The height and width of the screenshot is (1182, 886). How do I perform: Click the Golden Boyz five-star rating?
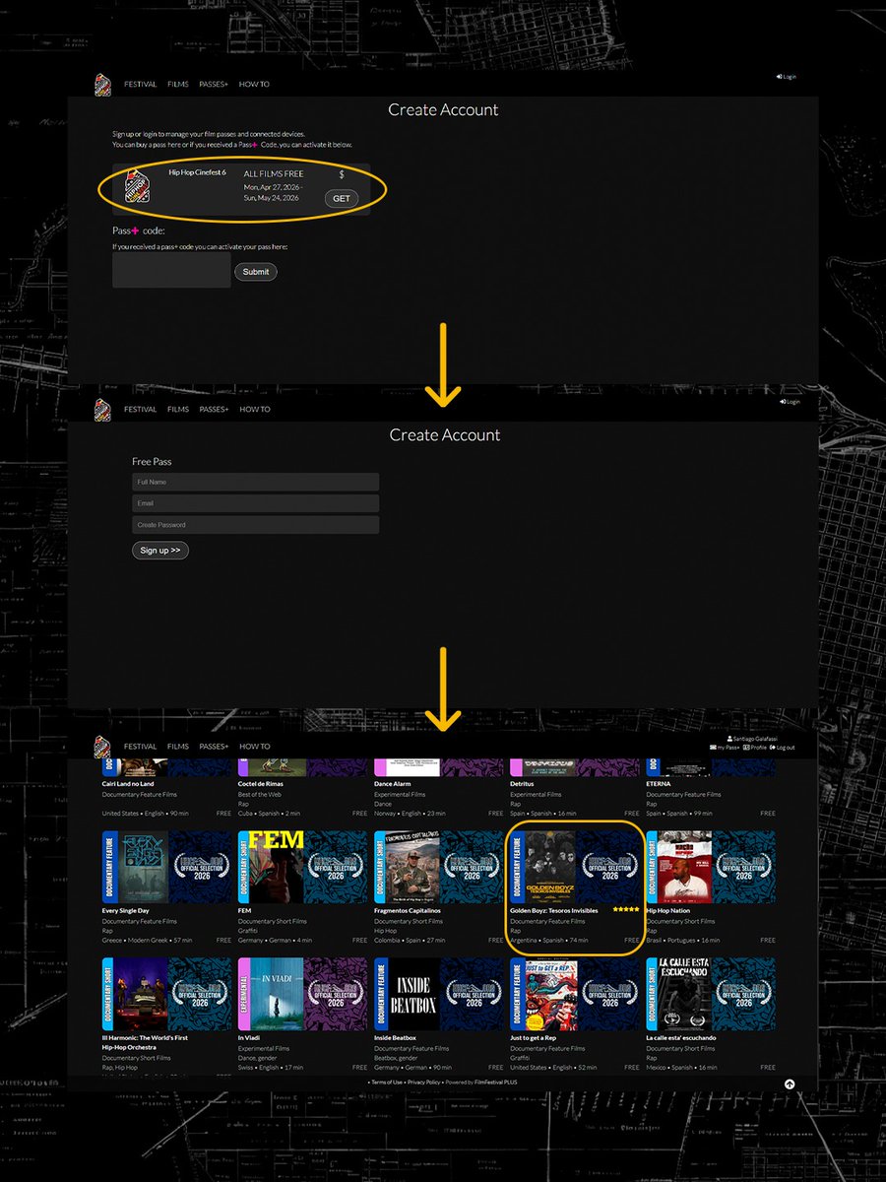[626, 910]
